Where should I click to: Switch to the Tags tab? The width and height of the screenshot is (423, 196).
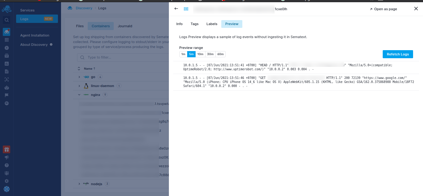coord(195,24)
